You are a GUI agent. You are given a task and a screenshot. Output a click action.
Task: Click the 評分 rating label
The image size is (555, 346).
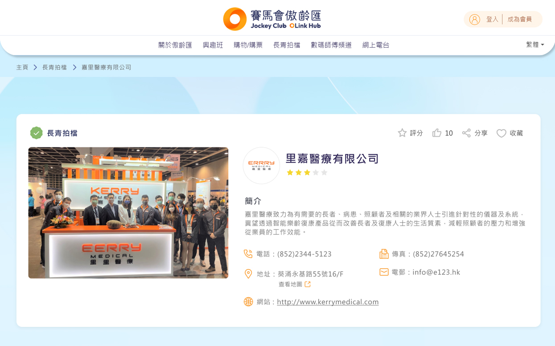(x=416, y=133)
